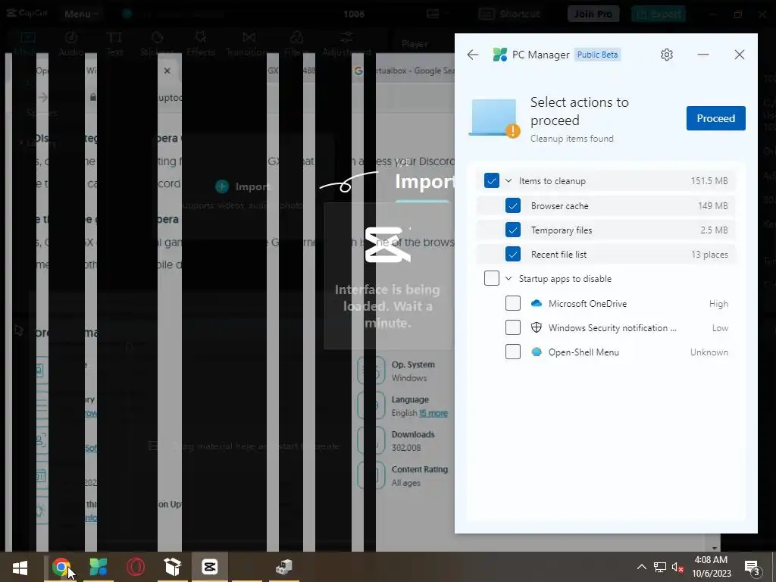Go back with PC Manager back arrow
This screenshot has width=776, height=582.
(473, 55)
